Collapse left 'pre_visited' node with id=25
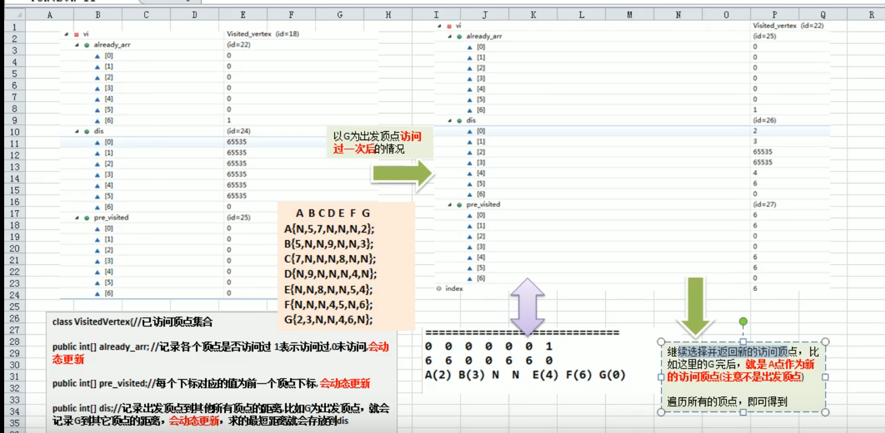 [77, 218]
